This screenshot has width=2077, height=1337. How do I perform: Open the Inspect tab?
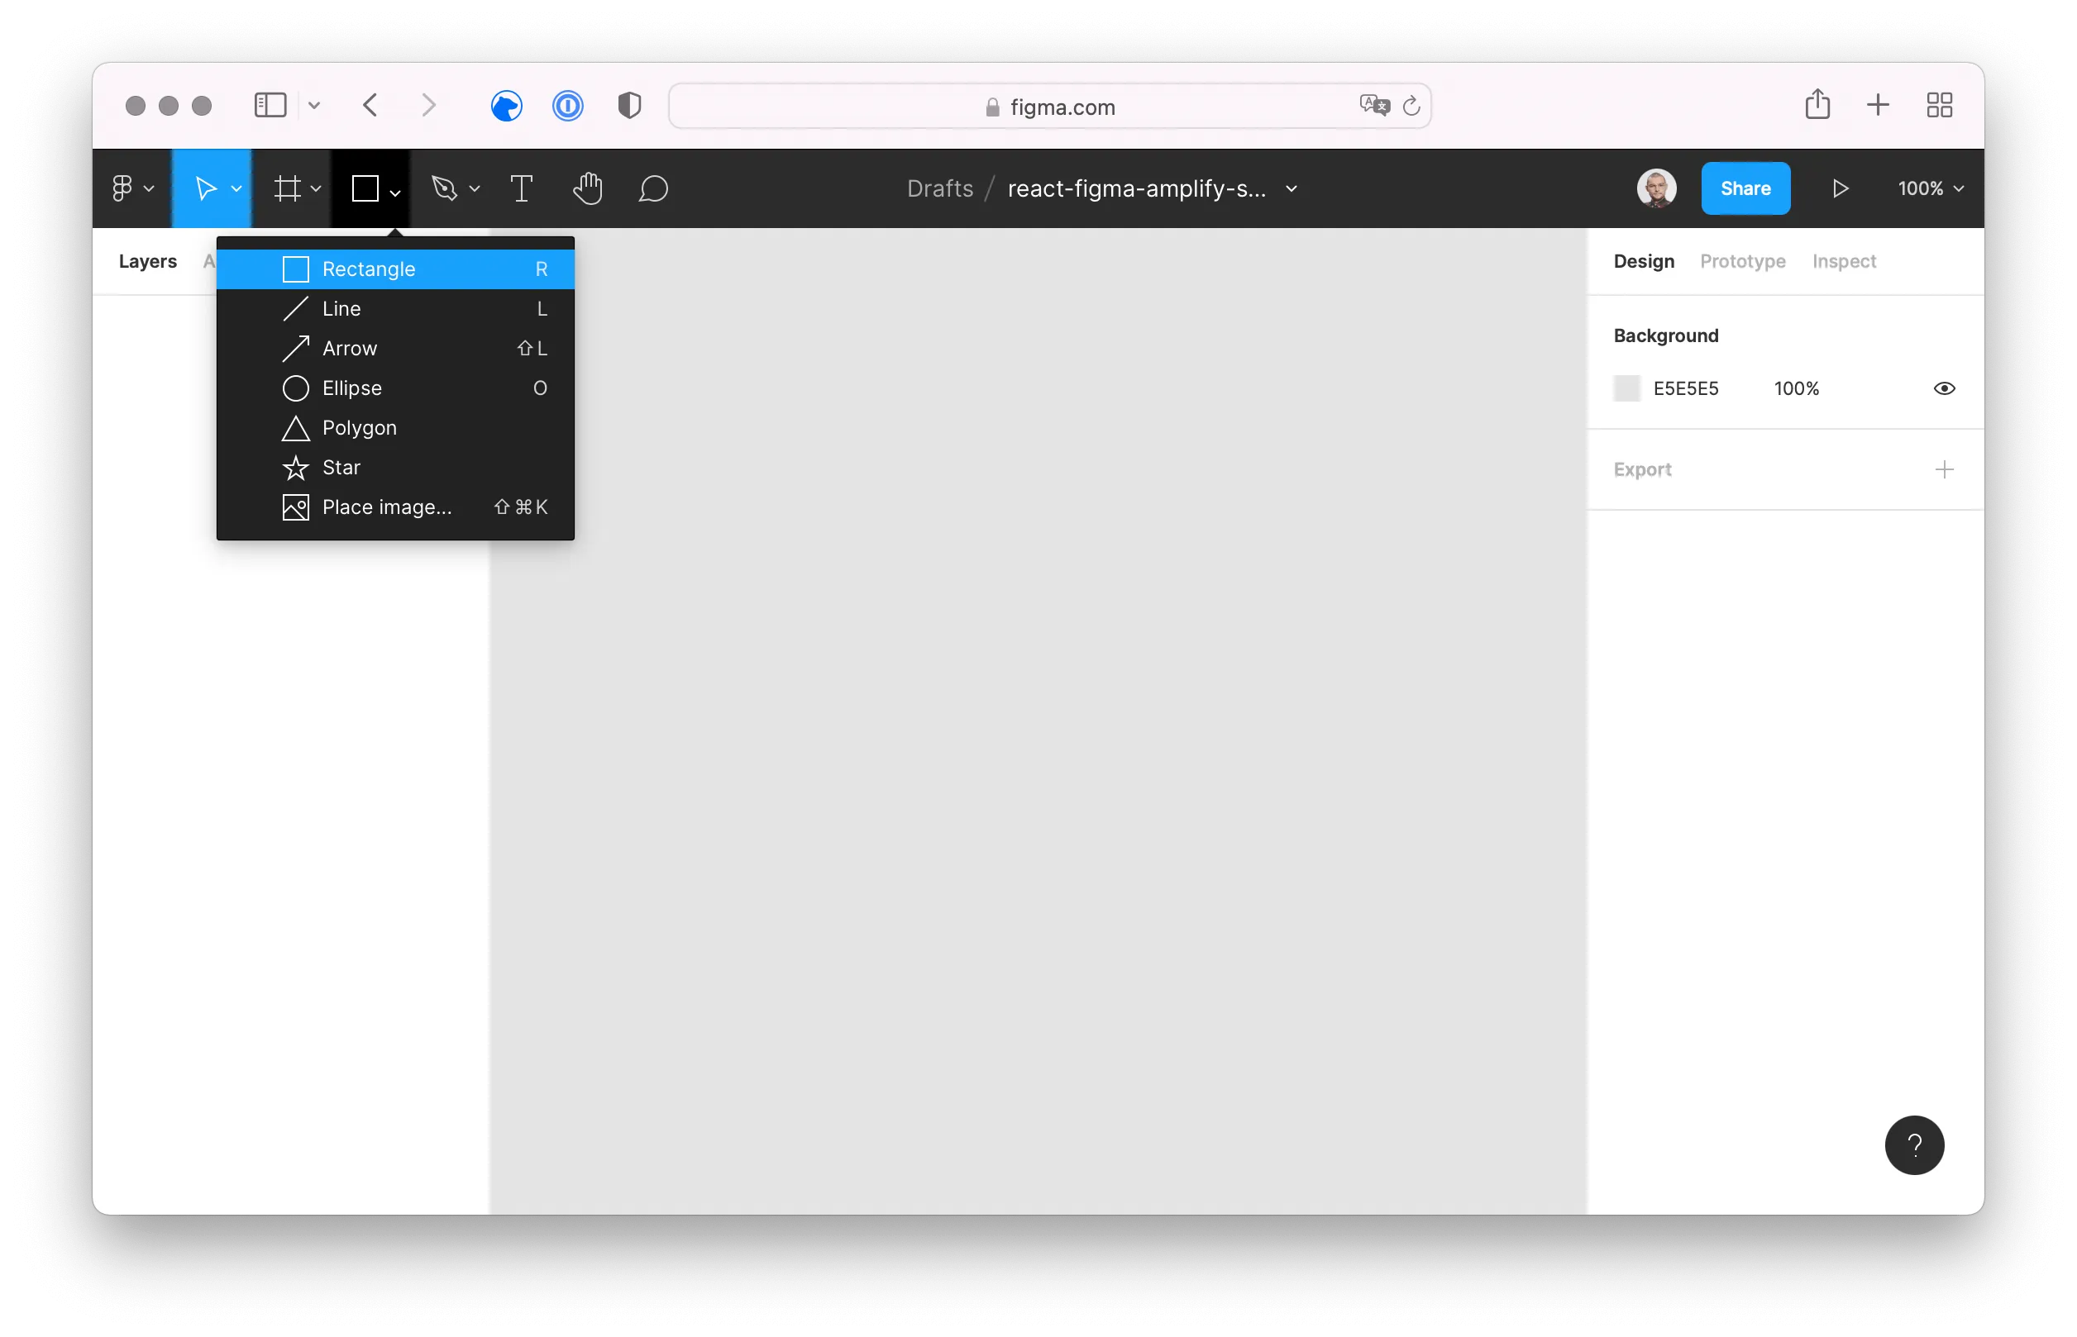pos(1843,261)
